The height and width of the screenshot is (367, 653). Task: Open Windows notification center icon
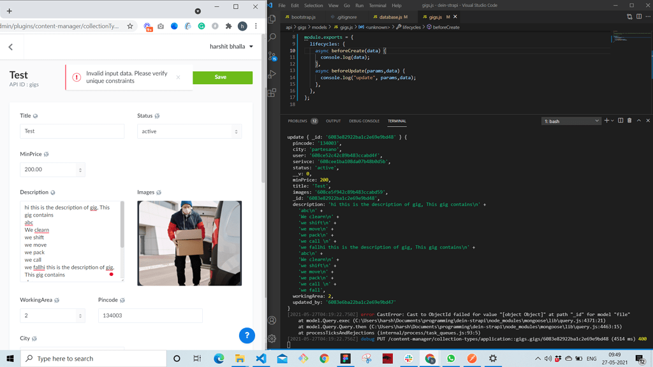[640, 358]
